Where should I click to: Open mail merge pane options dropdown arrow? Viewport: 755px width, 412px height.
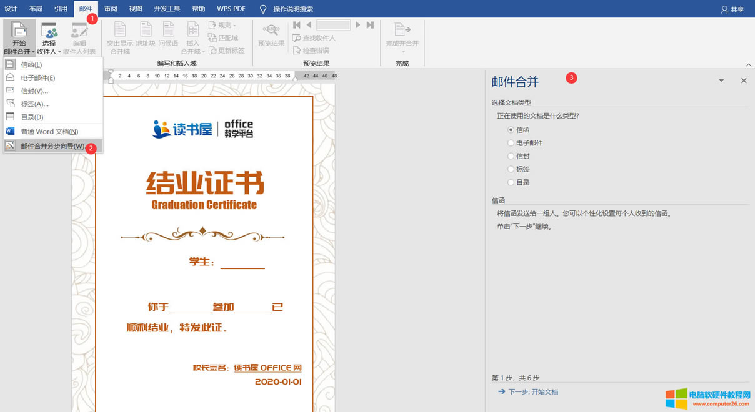point(721,81)
